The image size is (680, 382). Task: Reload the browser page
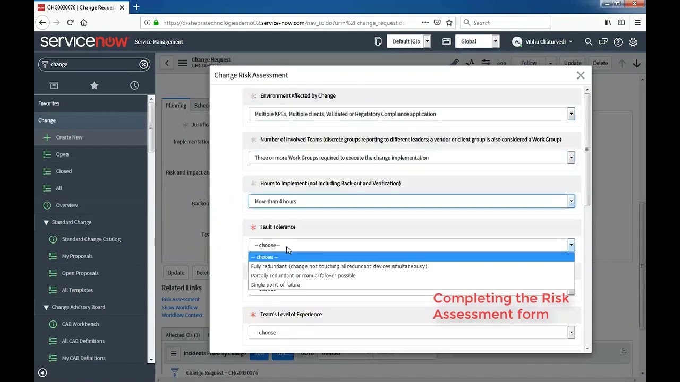coord(70,23)
